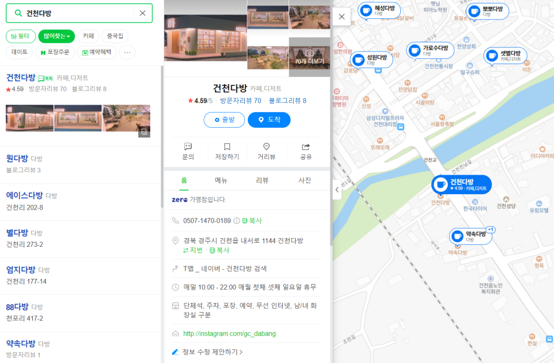Select the 카페 category chip

(88, 36)
